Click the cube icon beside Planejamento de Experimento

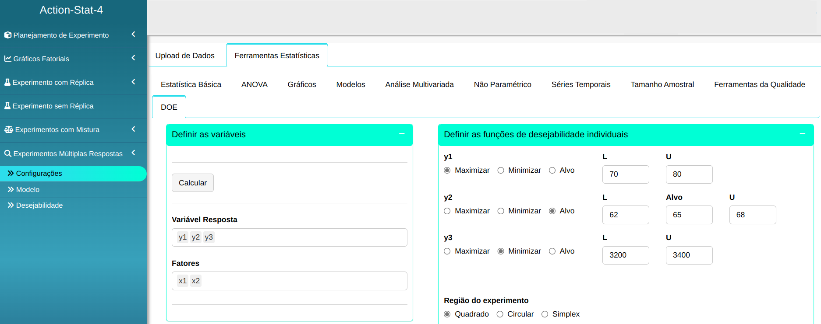[7, 35]
